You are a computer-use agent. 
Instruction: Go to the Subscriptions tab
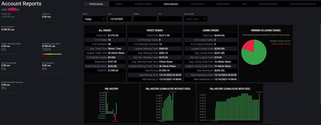click(x=171, y=4)
